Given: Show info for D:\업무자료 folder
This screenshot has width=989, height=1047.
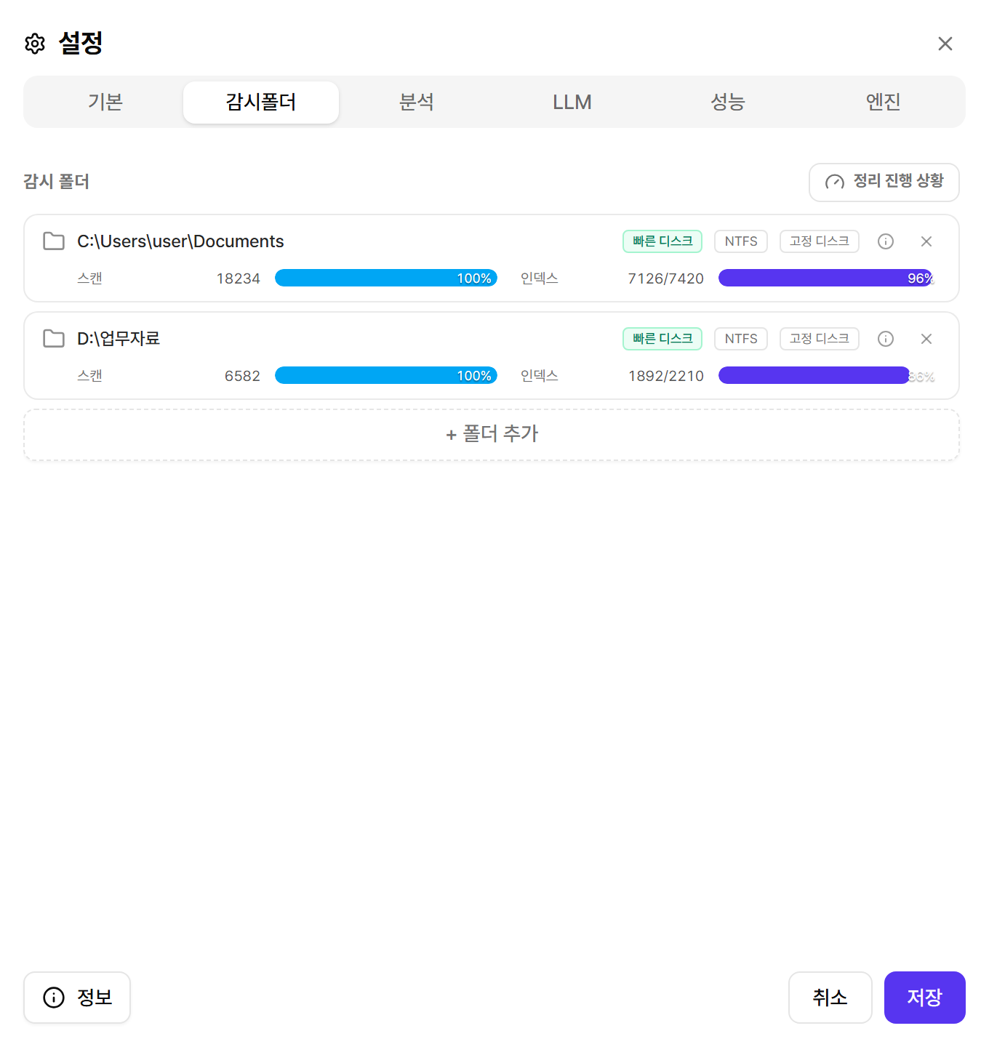Looking at the screenshot, I should [886, 339].
